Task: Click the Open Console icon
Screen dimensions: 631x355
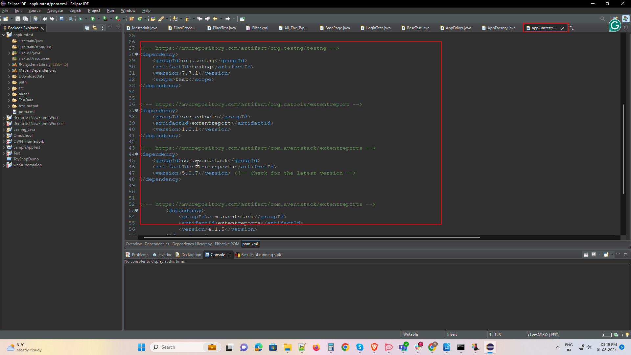Action: coord(606,254)
